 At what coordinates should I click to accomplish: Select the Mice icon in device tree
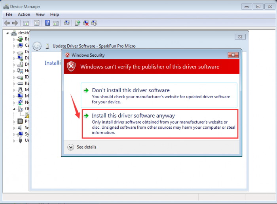click(x=20, y=90)
